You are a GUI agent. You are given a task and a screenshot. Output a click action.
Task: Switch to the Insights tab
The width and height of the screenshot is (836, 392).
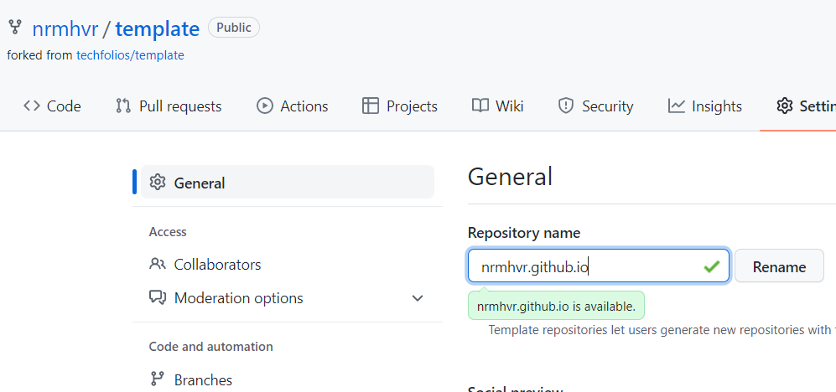click(x=705, y=106)
